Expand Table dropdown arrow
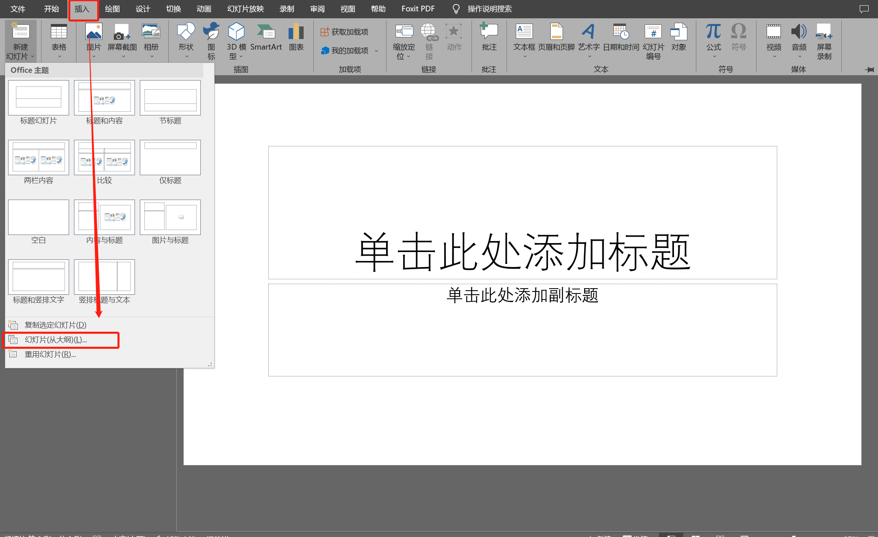Image resolution: width=878 pixels, height=537 pixels. pos(59,57)
